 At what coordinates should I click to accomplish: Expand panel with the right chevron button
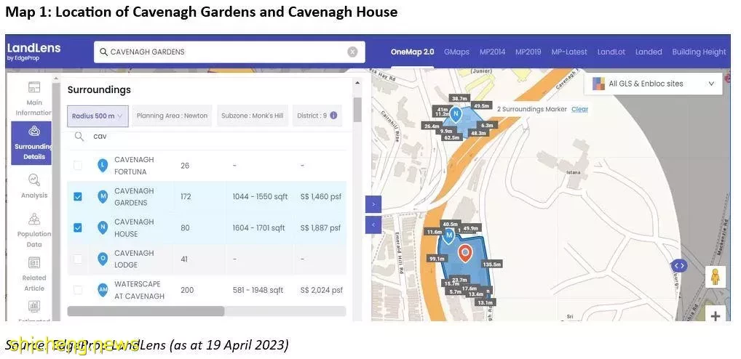click(373, 204)
